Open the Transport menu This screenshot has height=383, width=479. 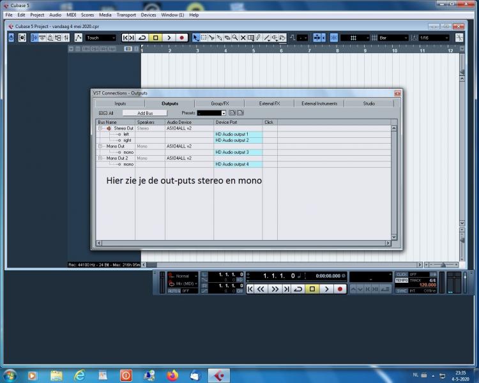pyautogui.click(x=126, y=15)
